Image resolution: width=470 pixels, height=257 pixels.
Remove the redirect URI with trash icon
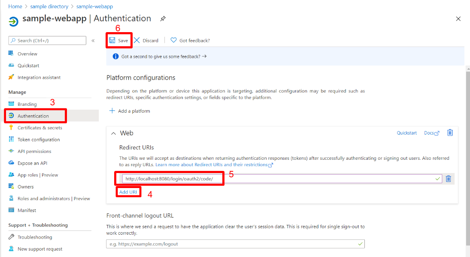[x=449, y=179]
